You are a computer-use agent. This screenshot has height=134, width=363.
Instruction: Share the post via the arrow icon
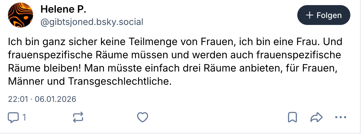click(x=316, y=117)
